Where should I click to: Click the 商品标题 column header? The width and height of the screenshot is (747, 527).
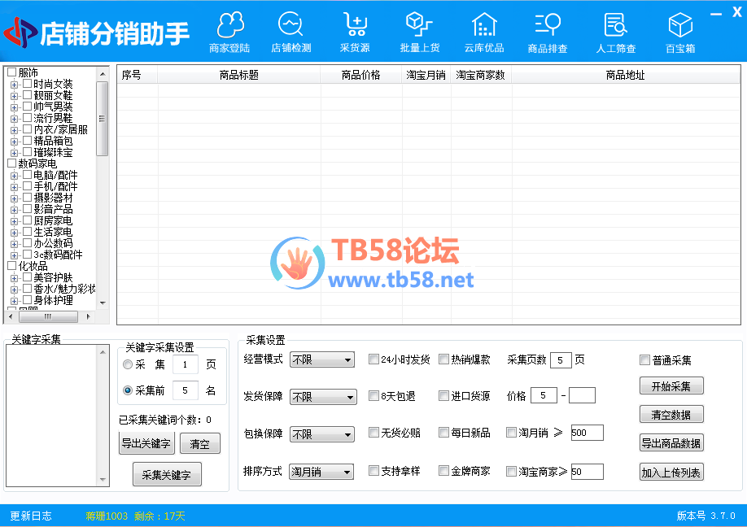click(x=239, y=75)
